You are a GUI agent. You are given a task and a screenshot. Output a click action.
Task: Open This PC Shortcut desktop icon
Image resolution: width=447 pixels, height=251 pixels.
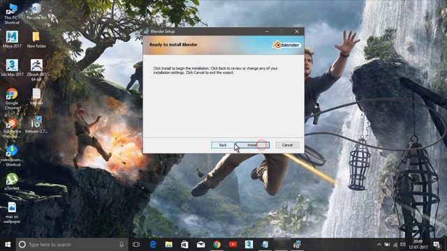pos(12,14)
